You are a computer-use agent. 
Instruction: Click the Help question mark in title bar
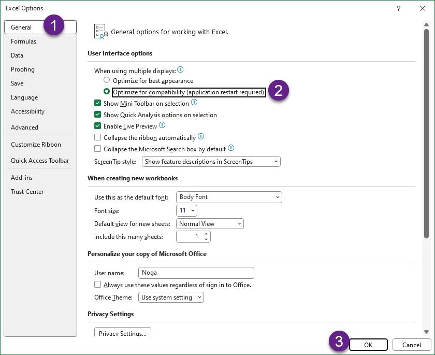(398, 8)
